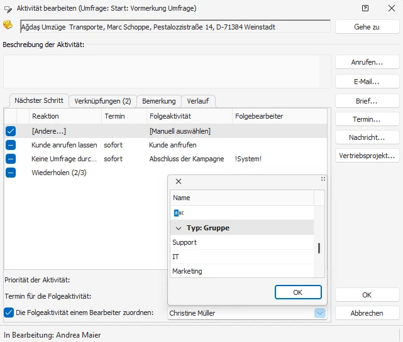Click the Nachricht... button
This screenshot has height=342, width=403.
pyautogui.click(x=367, y=137)
